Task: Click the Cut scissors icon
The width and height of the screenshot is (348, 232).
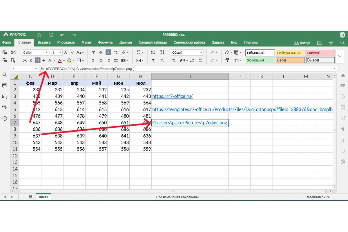Action: coord(13,52)
